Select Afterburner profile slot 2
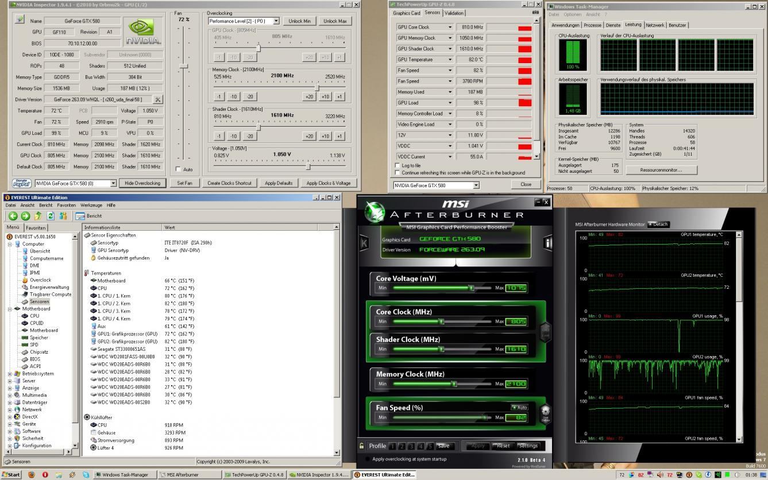Image resolution: width=768 pixels, height=480 pixels. [402, 446]
